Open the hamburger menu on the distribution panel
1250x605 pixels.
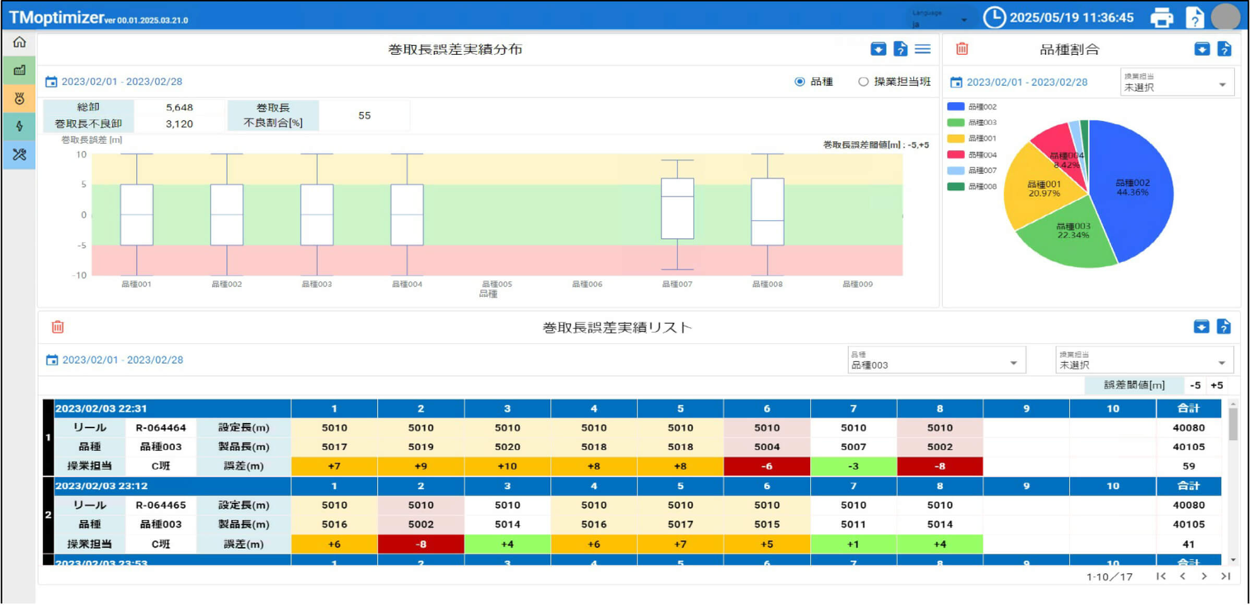(922, 49)
